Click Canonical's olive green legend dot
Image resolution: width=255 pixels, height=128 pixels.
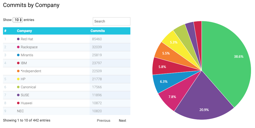[18, 87]
